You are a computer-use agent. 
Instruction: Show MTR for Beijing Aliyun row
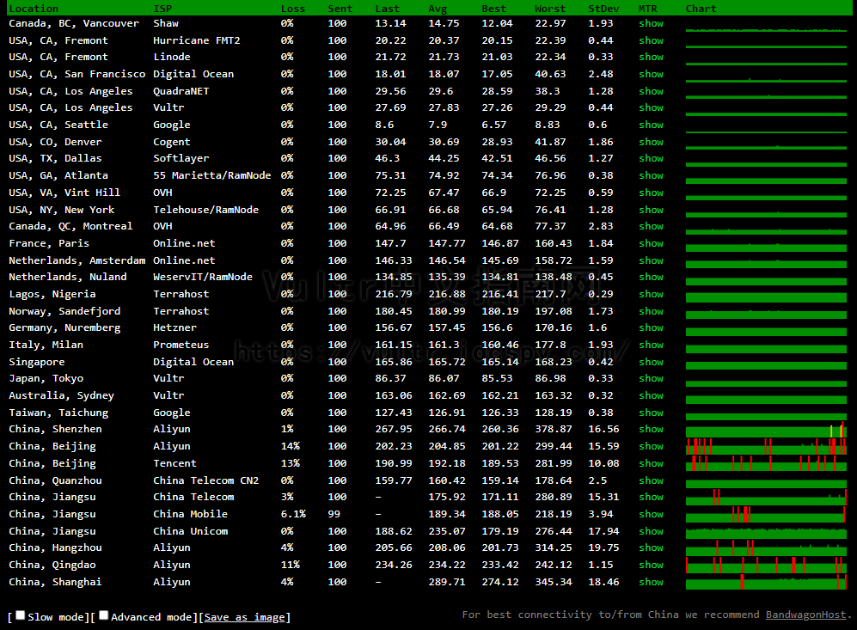click(x=651, y=446)
